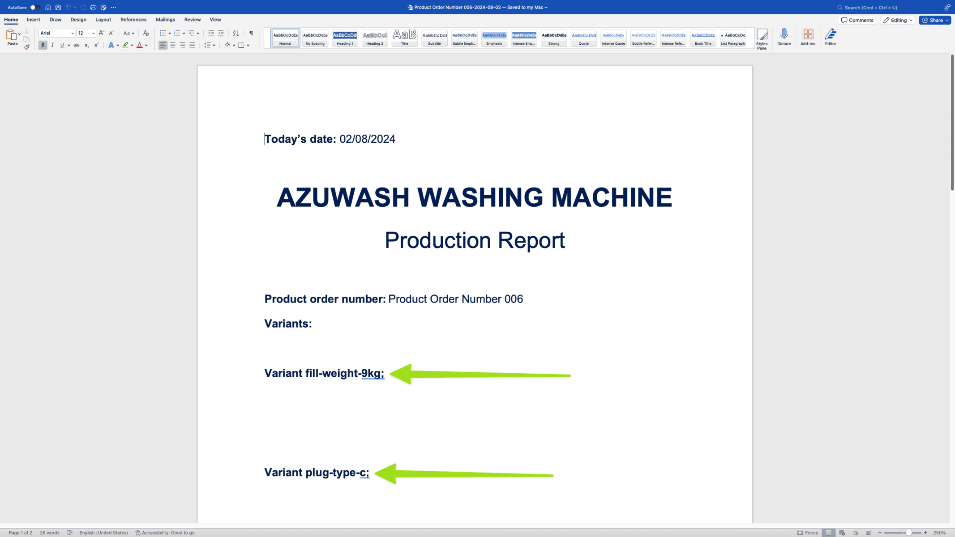The image size is (955, 537).
Task: Click the Format Painter brush icon
Action: [27, 47]
